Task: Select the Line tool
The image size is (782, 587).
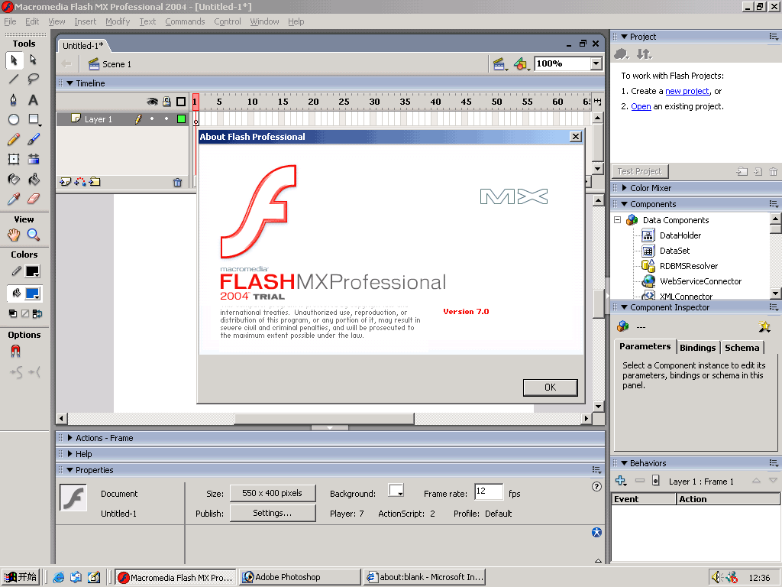Action: tap(14, 79)
